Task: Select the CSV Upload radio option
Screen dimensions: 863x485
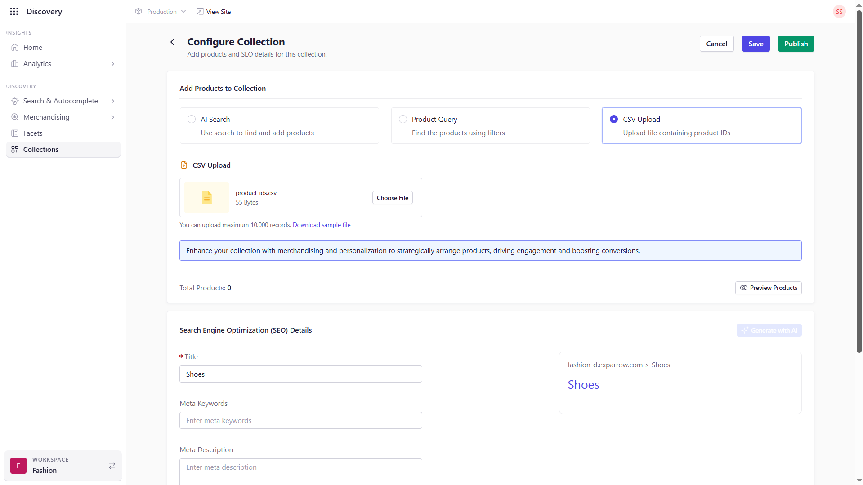Action: tap(614, 120)
